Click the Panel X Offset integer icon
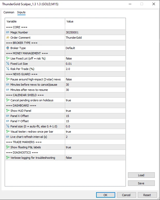Image resolution: width=160 pixels, height=200 pixels. 8,116
